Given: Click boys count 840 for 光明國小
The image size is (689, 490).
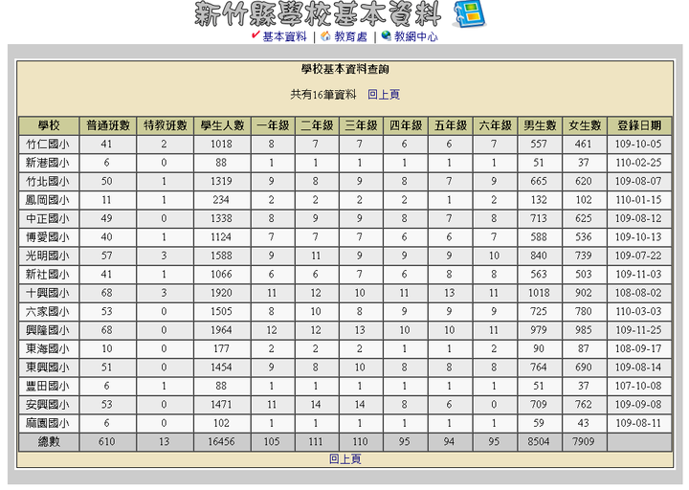Looking at the screenshot, I should tap(539, 256).
